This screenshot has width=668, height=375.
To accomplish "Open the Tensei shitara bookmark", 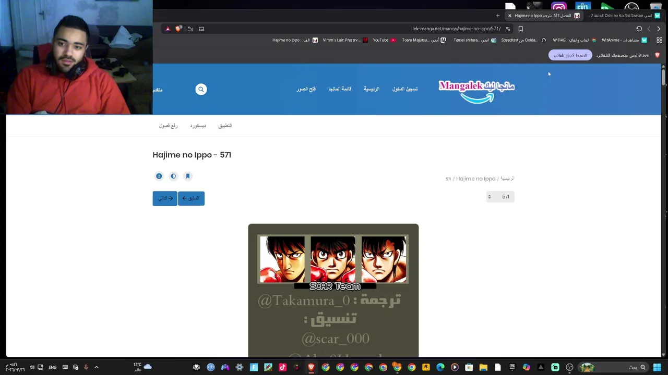I will tap(474, 40).
